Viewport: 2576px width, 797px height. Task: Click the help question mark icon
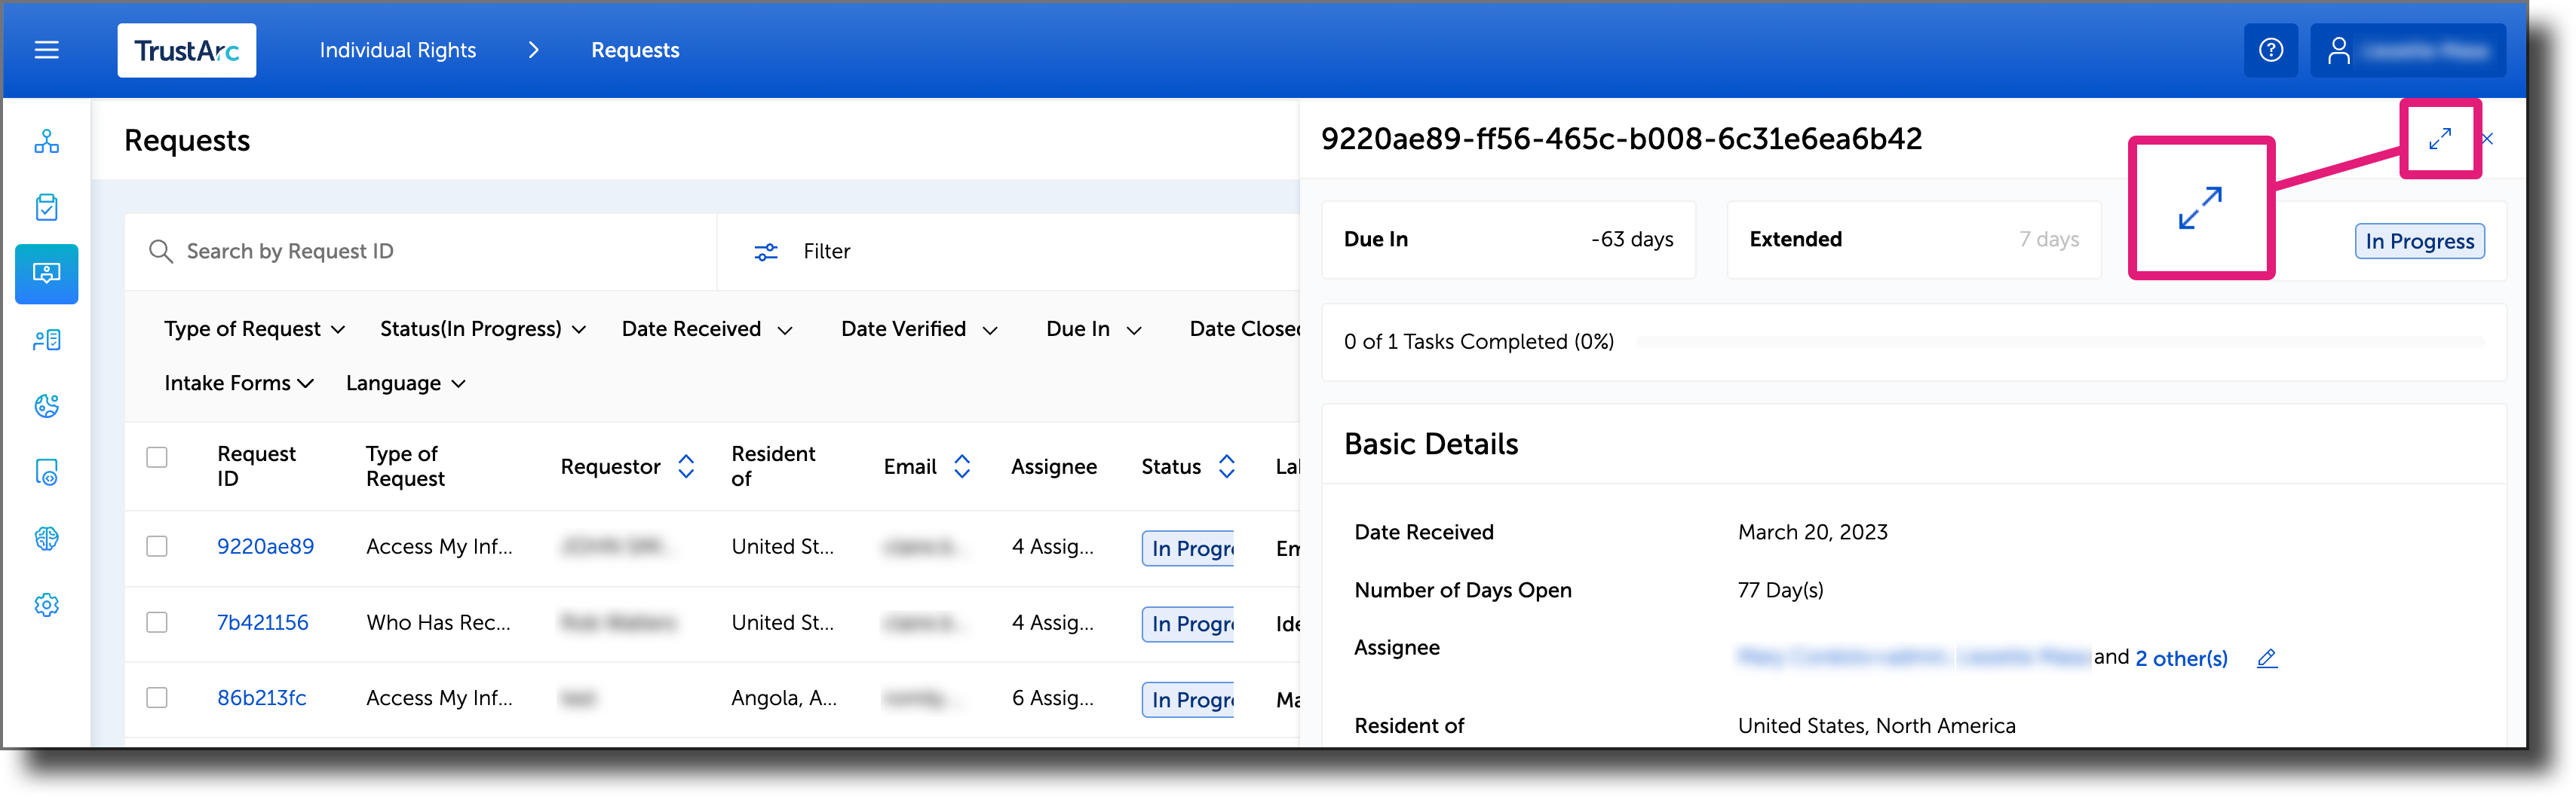tap(2271, 50)
